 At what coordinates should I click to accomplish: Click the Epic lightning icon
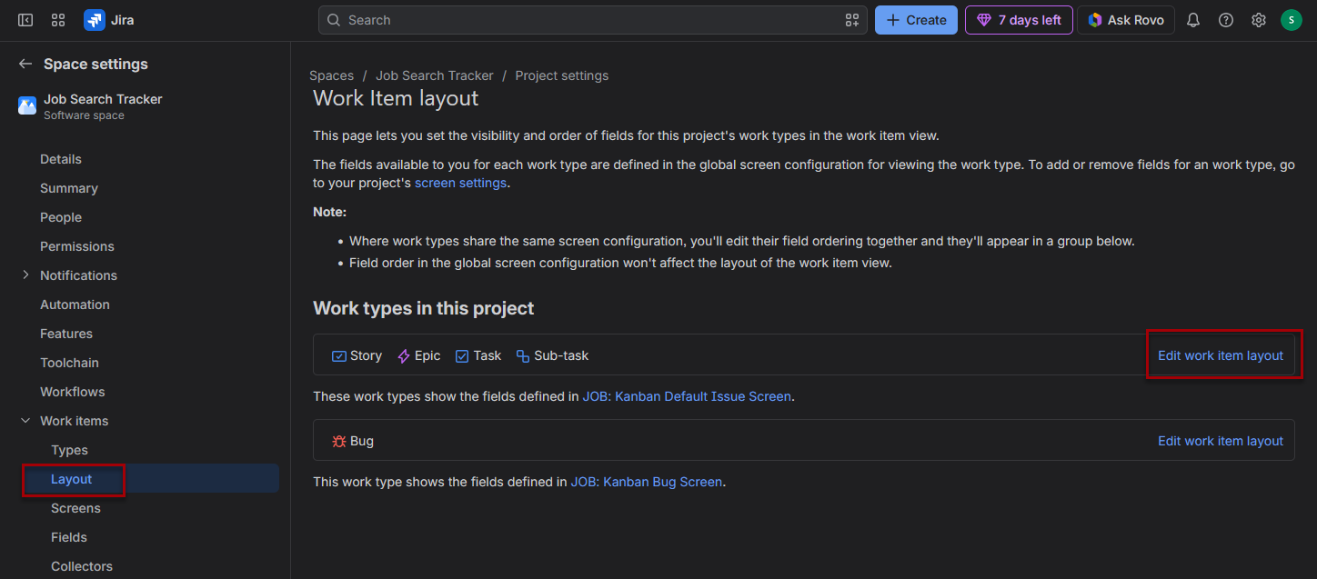404,355
